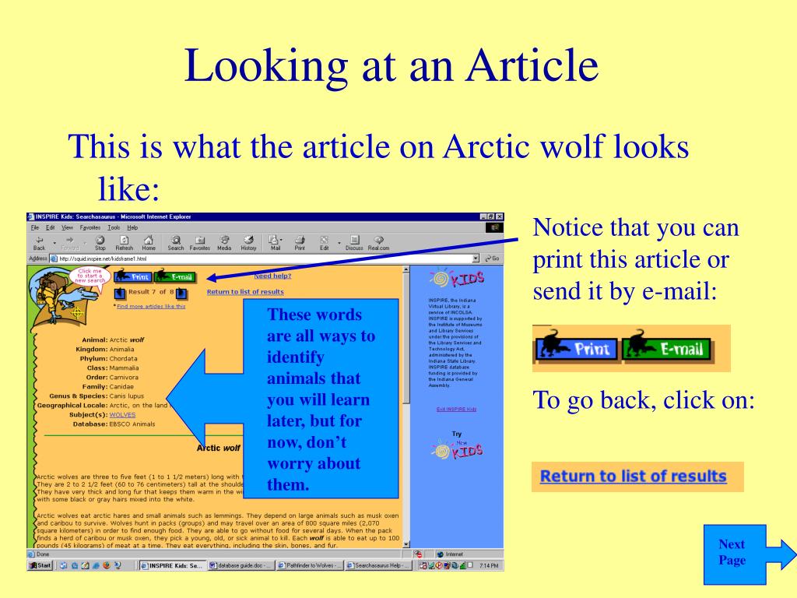Click 'Return to list of results' link in the web page
797x598 pixels.
[x=245, y=292]
